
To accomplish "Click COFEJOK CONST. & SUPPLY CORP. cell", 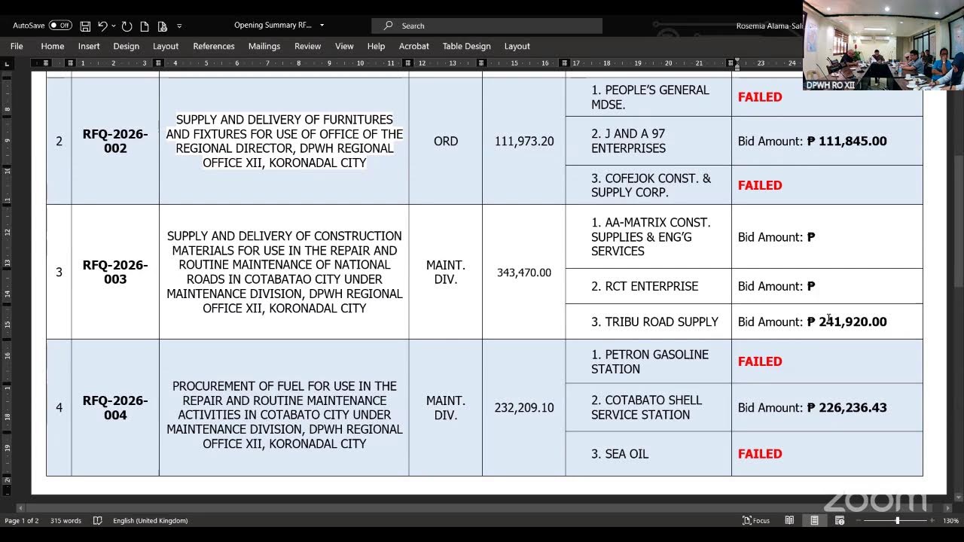I will [x=648, y=185].
